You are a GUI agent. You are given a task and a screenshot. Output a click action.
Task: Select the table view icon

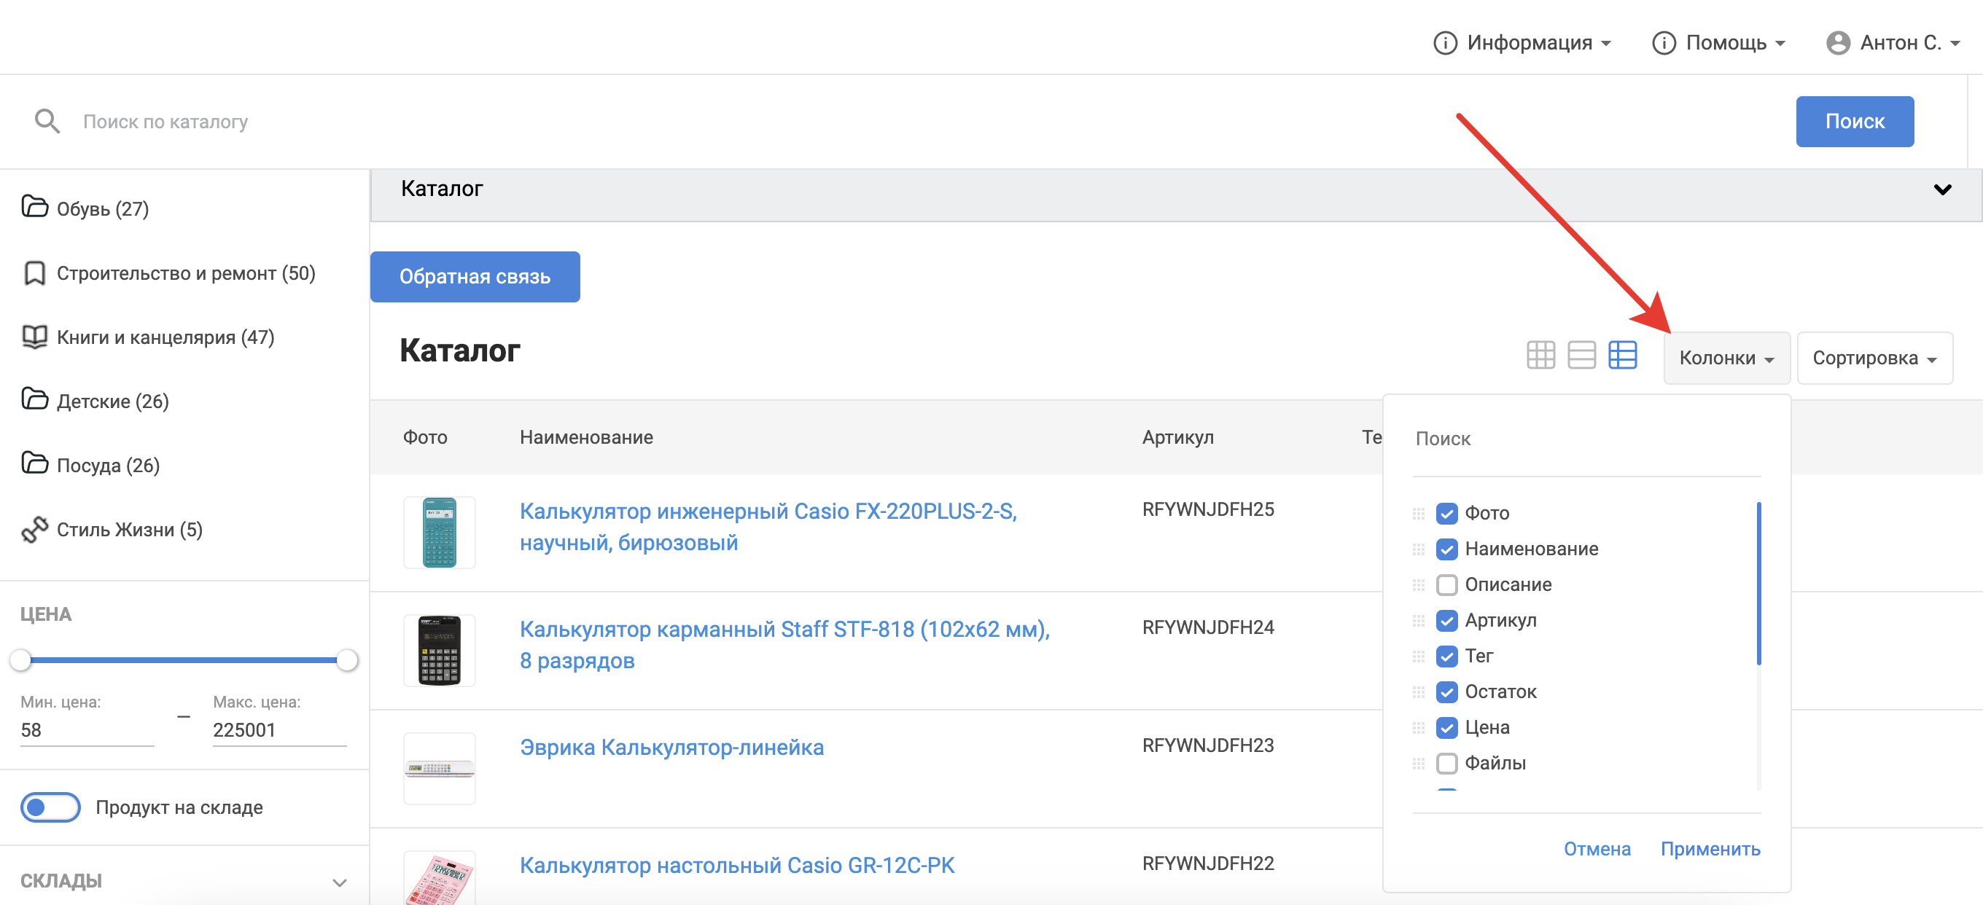coord(1622,356)
